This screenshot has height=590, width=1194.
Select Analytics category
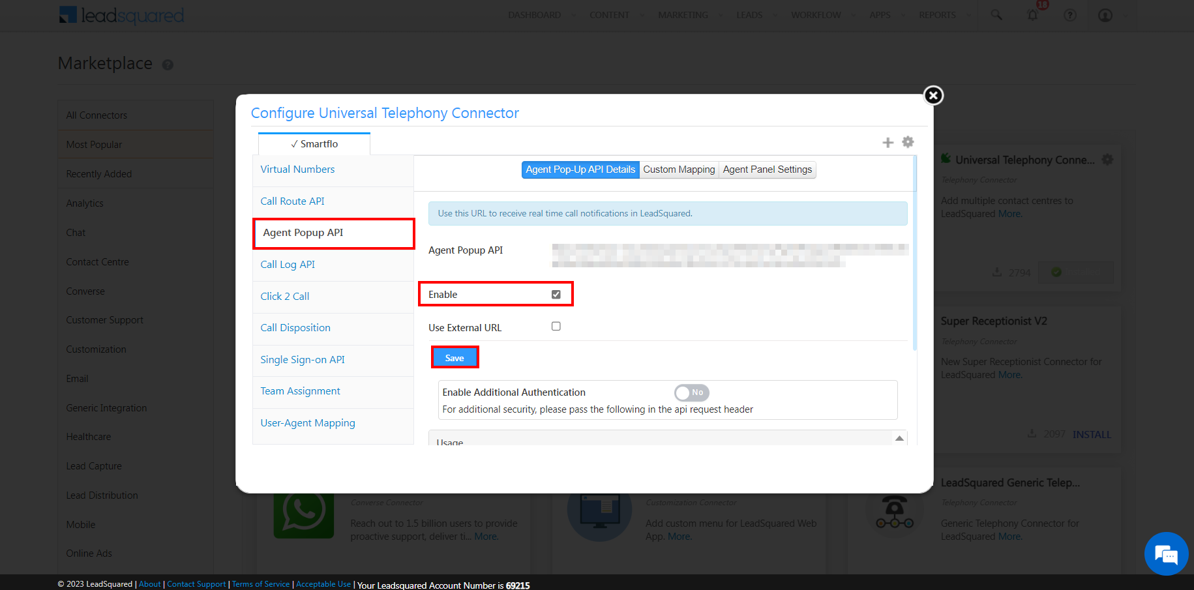[136, 203]
